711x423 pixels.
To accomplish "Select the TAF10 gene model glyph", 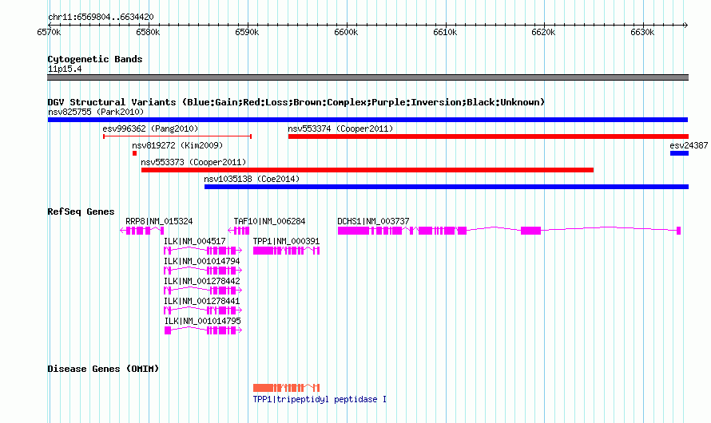I will [239, 231].
